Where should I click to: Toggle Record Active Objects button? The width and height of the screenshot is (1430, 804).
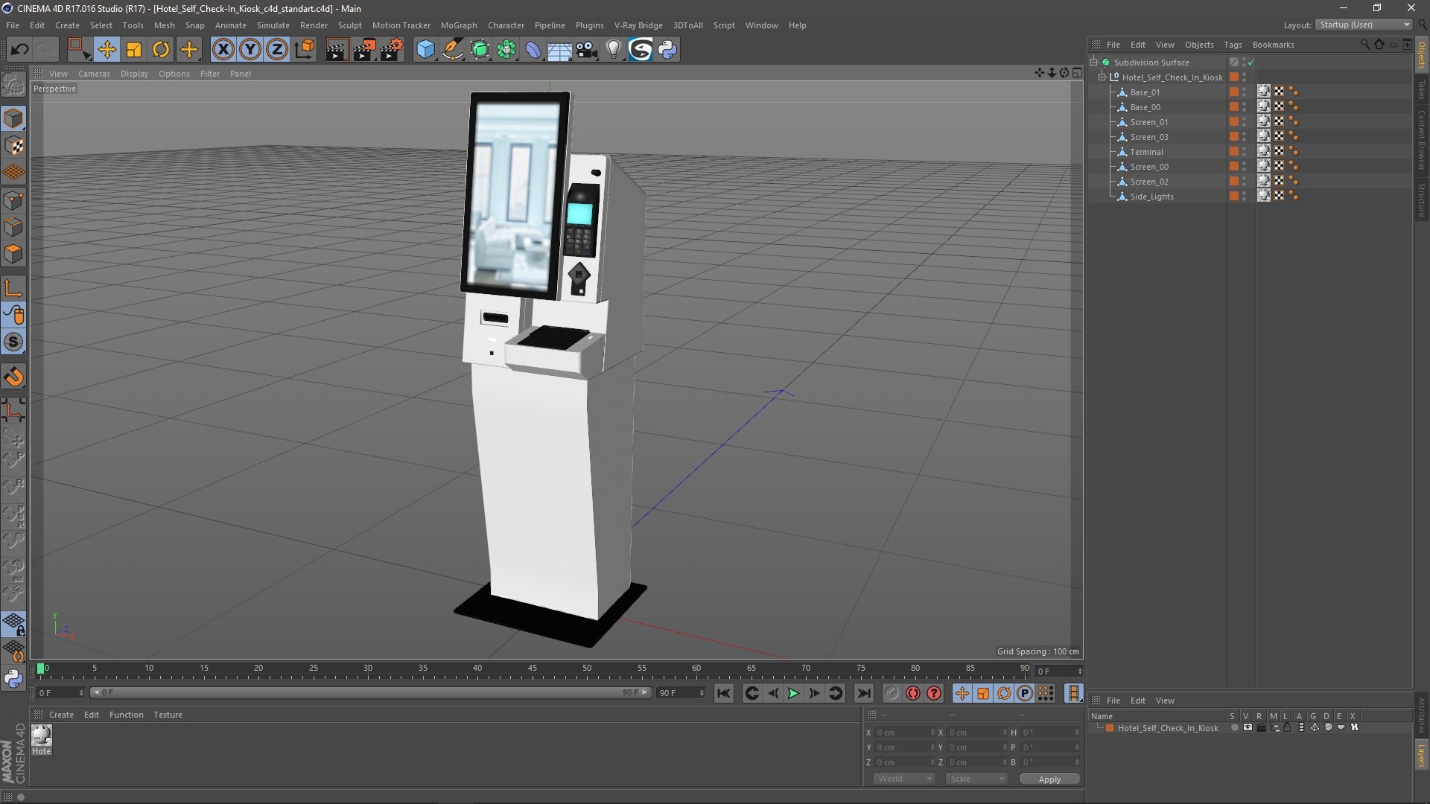[892, 694]
